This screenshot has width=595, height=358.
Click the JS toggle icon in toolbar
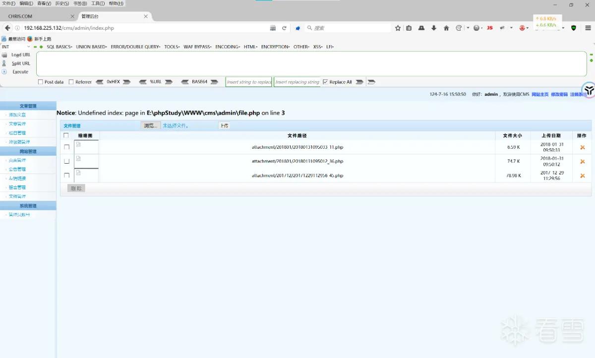pyautogui.click(x=489, y=28)
